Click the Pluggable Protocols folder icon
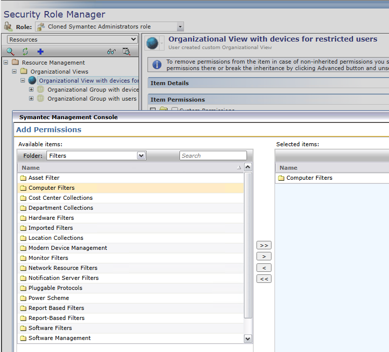Image resolution: width=389 pixels, height=352 pixels. (23, 288)
